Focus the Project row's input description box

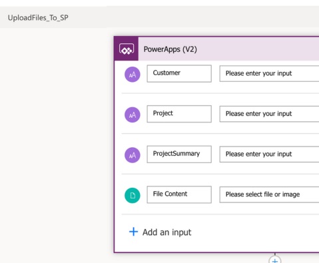(x=269, y=114)
